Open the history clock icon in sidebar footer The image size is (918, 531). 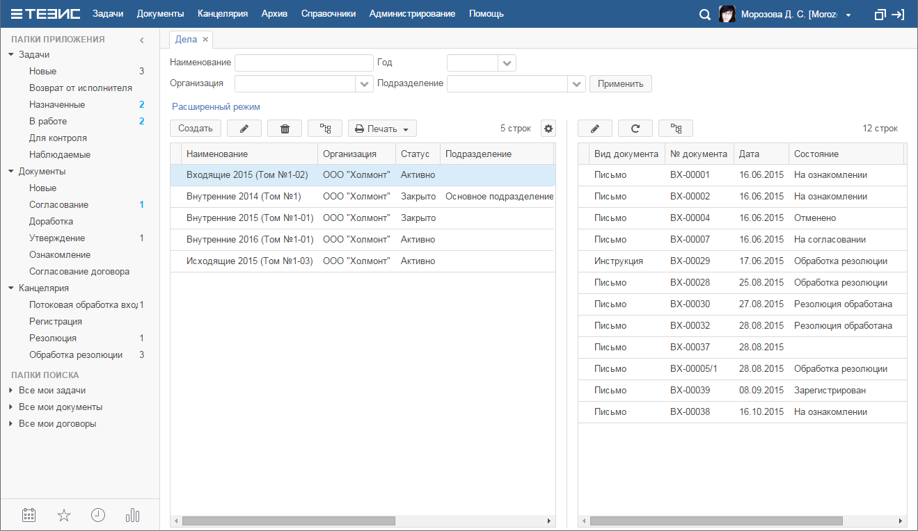98,515
